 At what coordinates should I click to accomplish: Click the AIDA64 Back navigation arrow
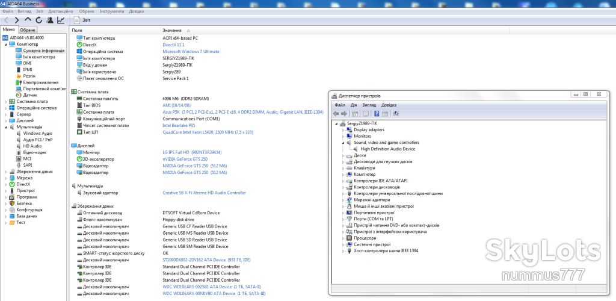6,20
